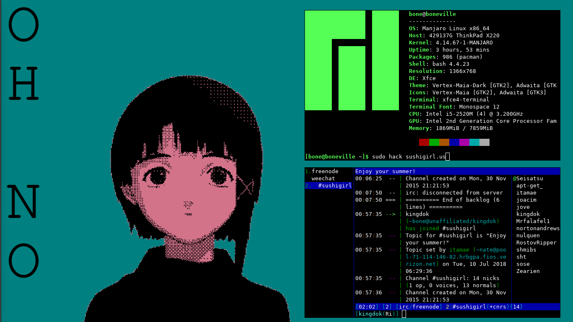Click the 02:02 clock in status bar
Screen dimensions: 573x322
(367, 306)
